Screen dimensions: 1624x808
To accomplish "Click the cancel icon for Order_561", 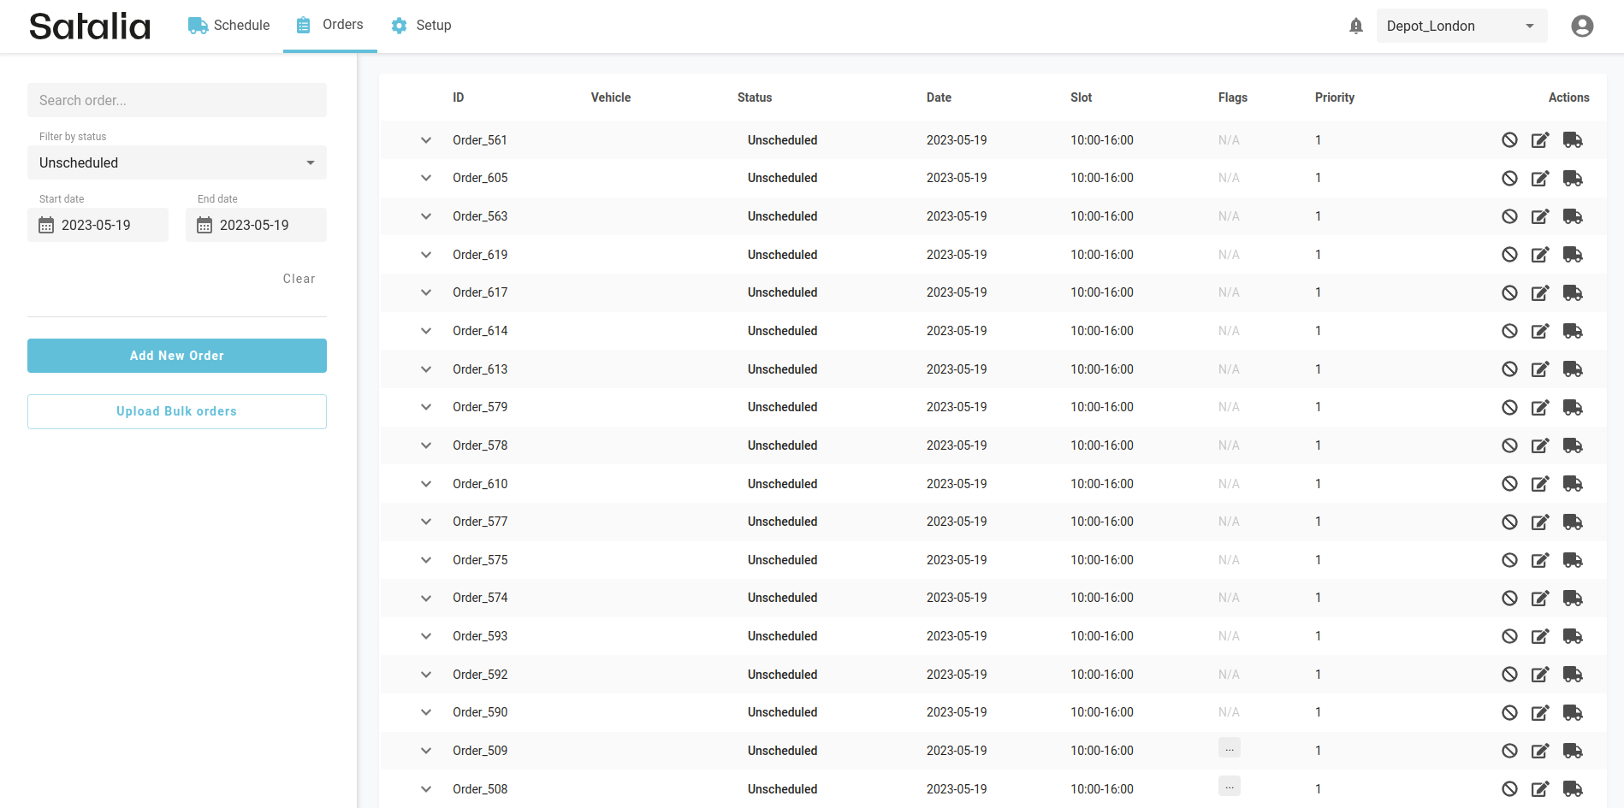I will pyautogui.click(x=1509, y=140).
